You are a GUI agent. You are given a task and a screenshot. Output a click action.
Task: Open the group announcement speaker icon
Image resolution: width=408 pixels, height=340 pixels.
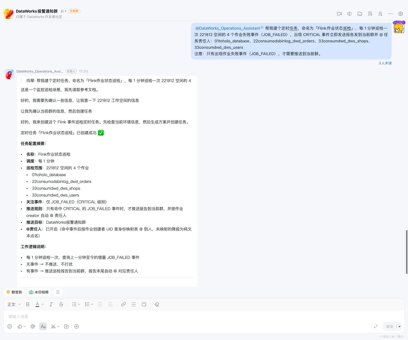[x=349, y=14]
